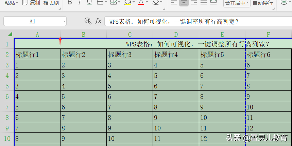Select column B header
292x146 pixels.
(83, 34)
